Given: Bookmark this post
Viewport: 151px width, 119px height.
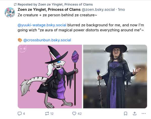Looking at the screenshot, I should coord(126,113).
